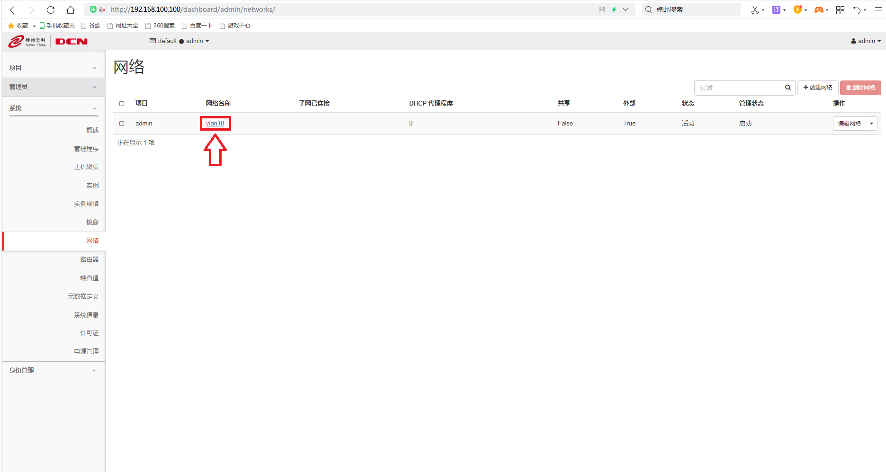Select 网络 in sidebar
Viewport: 886px width, 472px height.
(x=92, y=240)
